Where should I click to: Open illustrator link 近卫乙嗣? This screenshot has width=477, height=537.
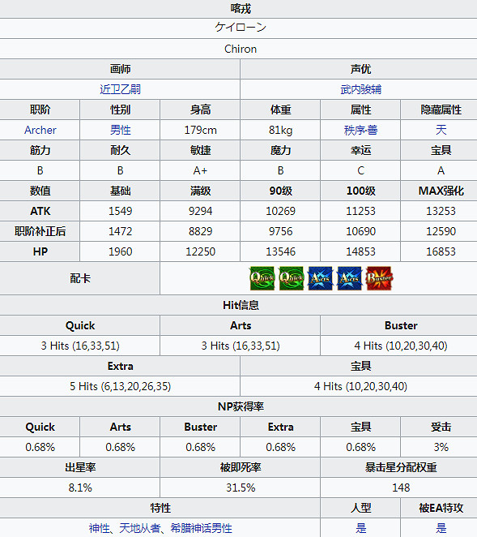pos(120,89)
